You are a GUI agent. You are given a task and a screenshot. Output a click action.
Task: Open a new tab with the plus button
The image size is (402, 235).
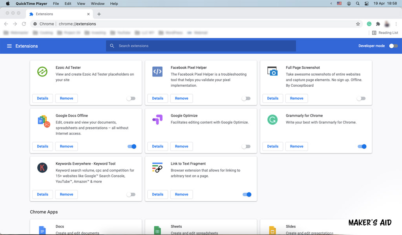point(99,14)
